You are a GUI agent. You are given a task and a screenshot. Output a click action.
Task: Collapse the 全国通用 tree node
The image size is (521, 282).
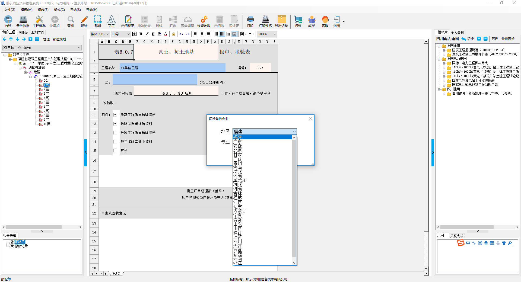click(x=439, y=46)
